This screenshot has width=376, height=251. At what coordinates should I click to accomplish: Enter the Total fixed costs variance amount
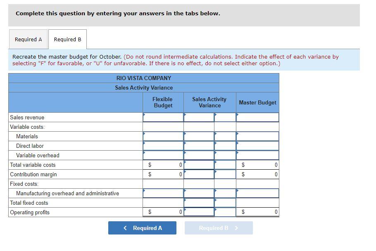[198, 203]
